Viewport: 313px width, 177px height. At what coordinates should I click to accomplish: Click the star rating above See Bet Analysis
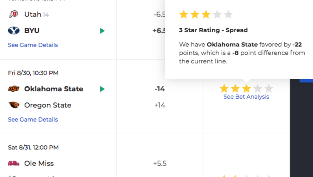pyautogui.click(x=246, y=88)
